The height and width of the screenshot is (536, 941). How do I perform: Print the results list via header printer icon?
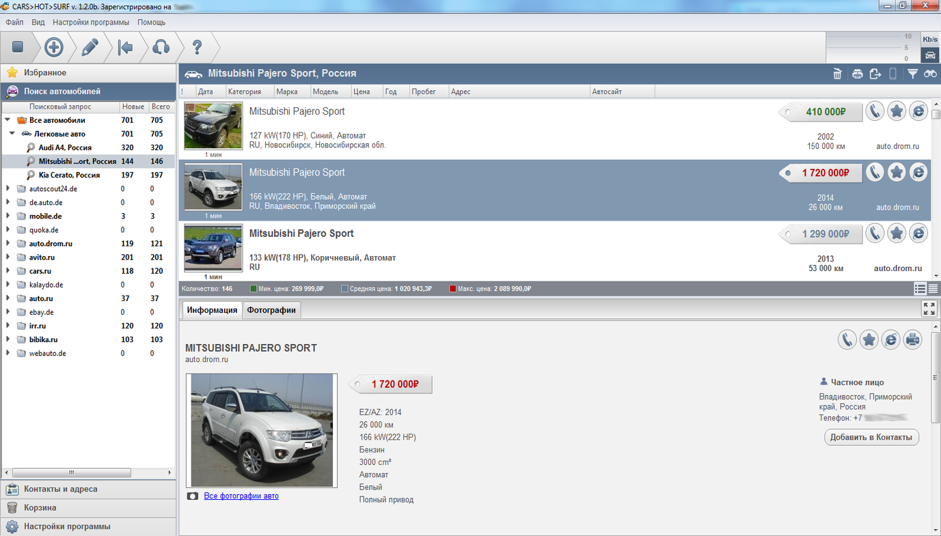[857, 74]
